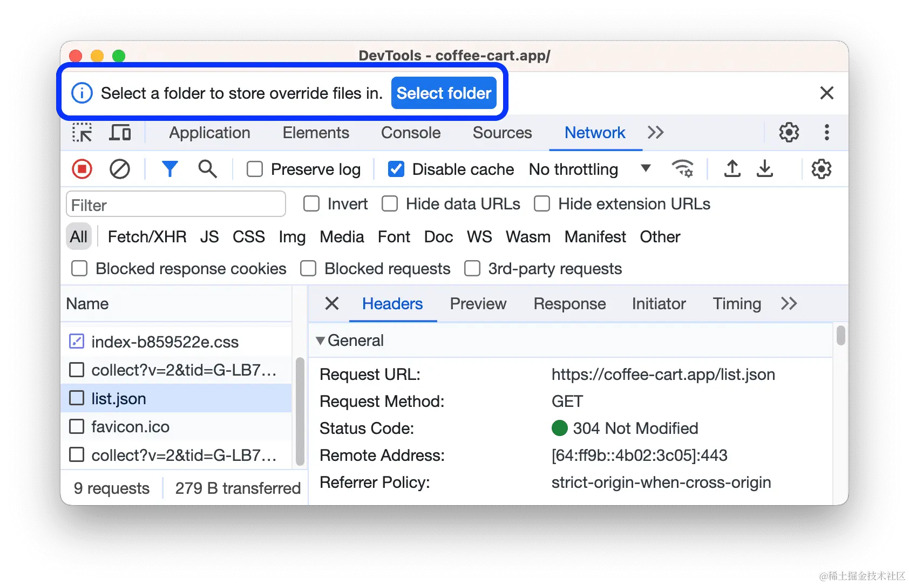Switch to the Console tab
Viewport: 909px width, 585px height.
click(x=410, y=132)
